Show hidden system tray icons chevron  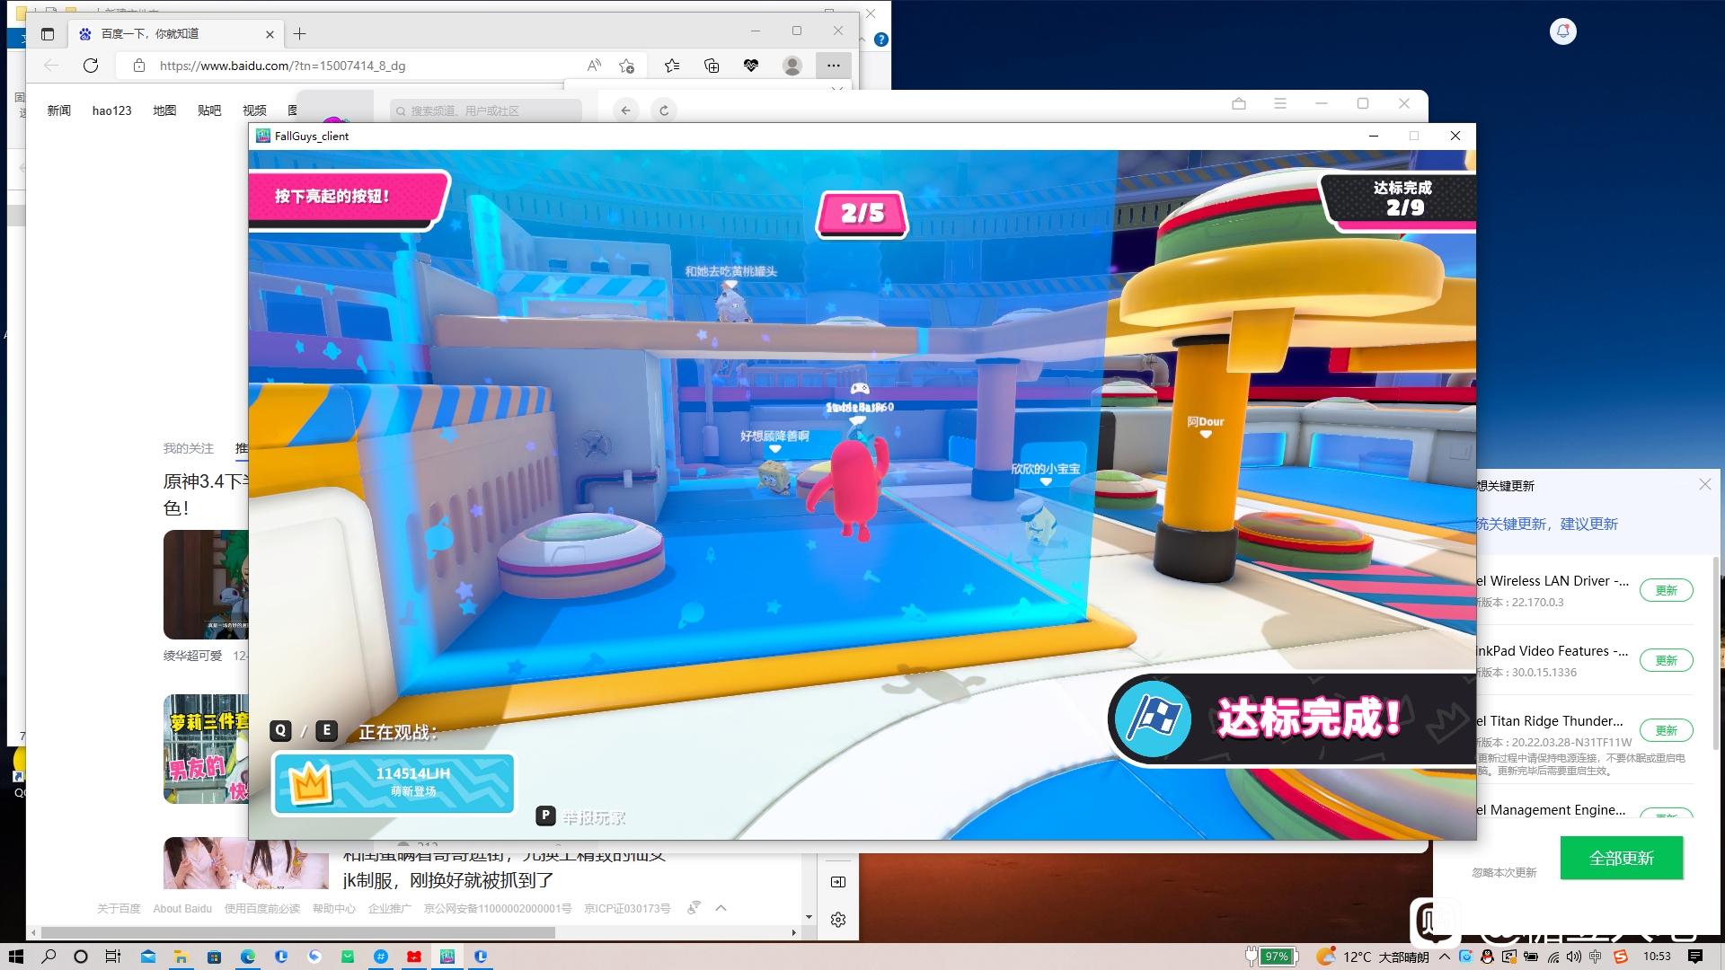(x=1444, y=957)
